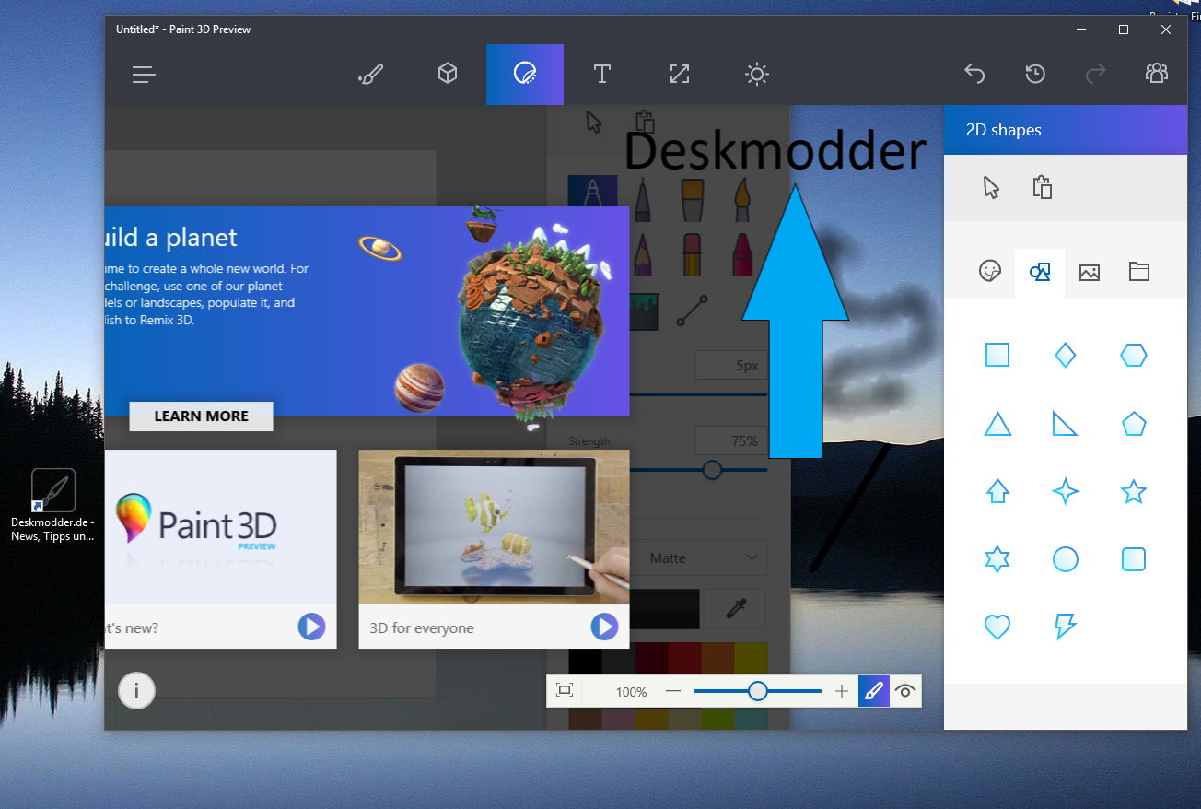The height and width of the screenshot is (809, 1201).
Task: Select the Art tools brush icon
Action: tap(370, 75)
